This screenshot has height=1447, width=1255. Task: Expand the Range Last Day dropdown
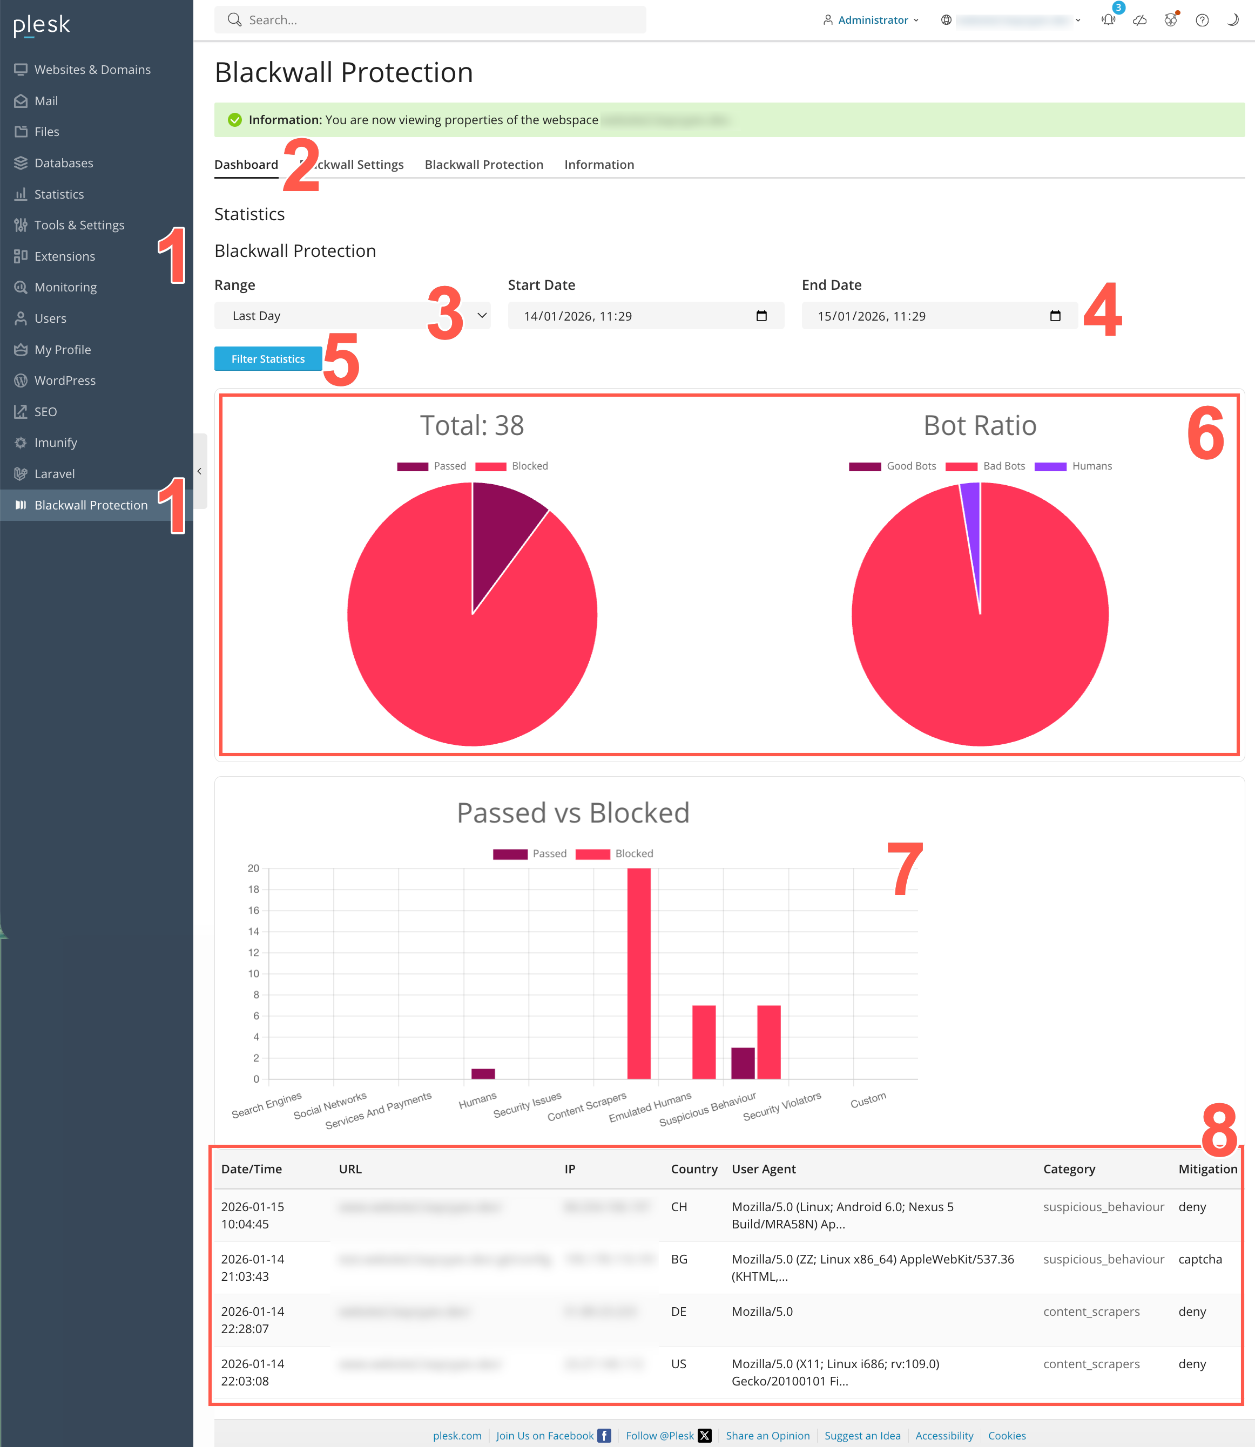(x=352, y=316)
